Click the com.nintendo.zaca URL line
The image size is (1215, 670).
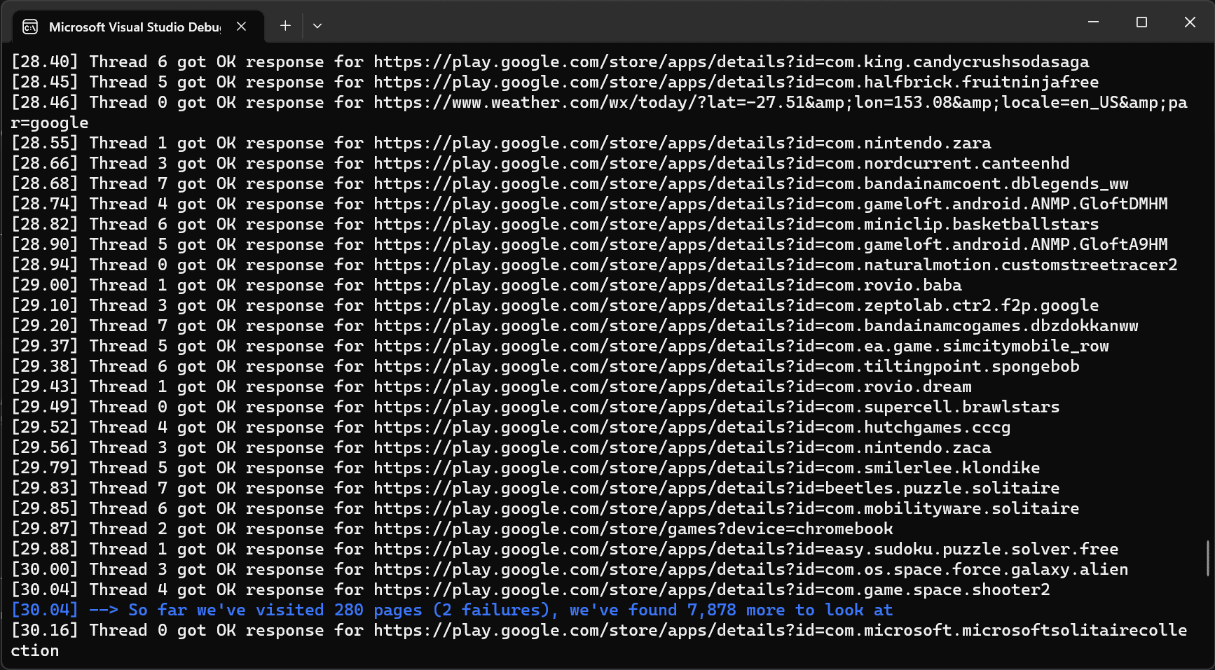click(501, 447)
